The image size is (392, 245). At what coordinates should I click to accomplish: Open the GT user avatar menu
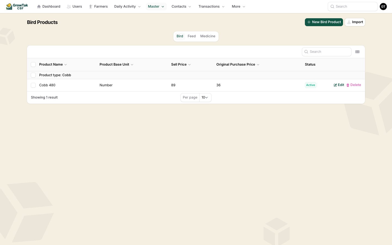coord(383,7)
